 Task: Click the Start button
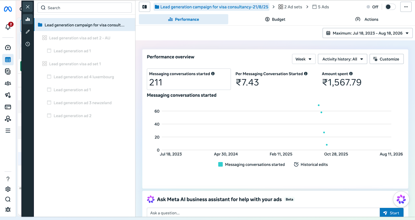pyautogui.click(x=391, y=213)
